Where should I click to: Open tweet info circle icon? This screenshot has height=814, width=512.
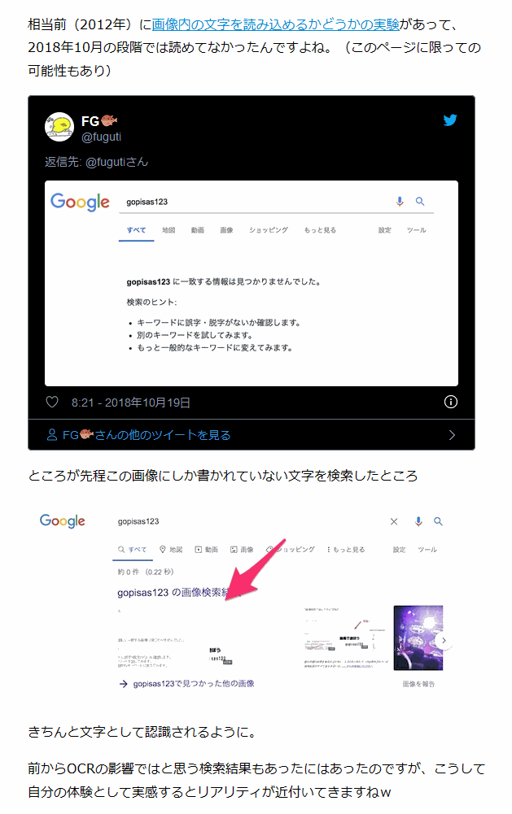pyautogui.click(x=451, y=402)
